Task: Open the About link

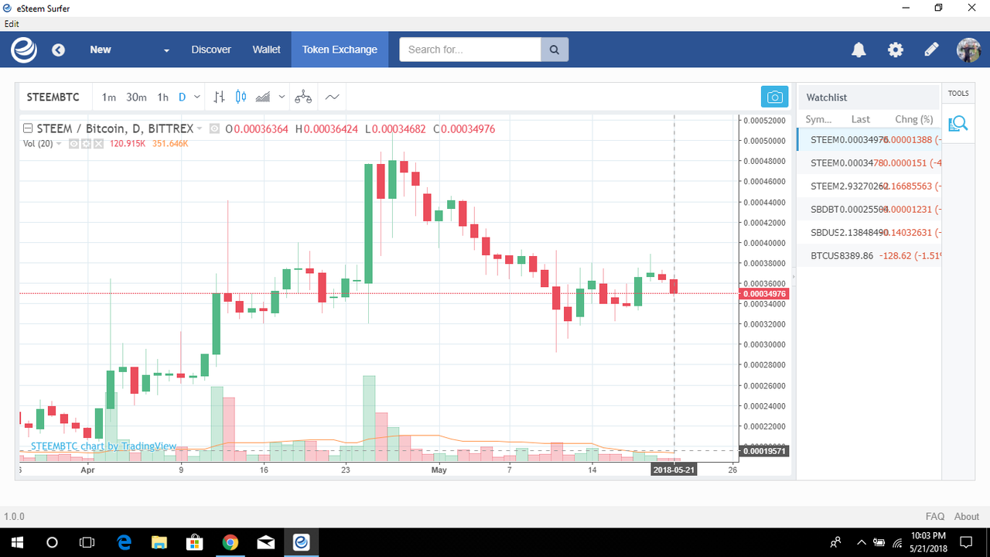Action: coord(967,516)
